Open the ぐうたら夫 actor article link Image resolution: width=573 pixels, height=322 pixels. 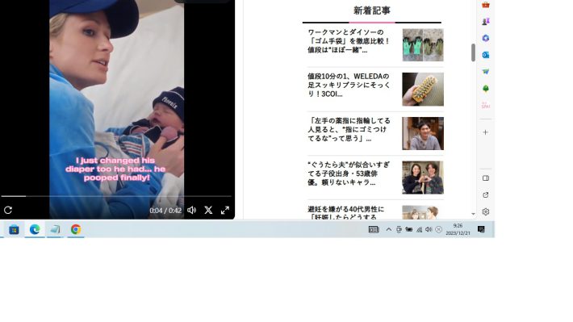click(x=349, y=174)
